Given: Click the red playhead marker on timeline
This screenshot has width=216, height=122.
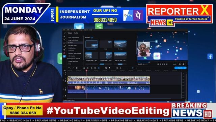Looking at the screenshot, I should (86, 70).
